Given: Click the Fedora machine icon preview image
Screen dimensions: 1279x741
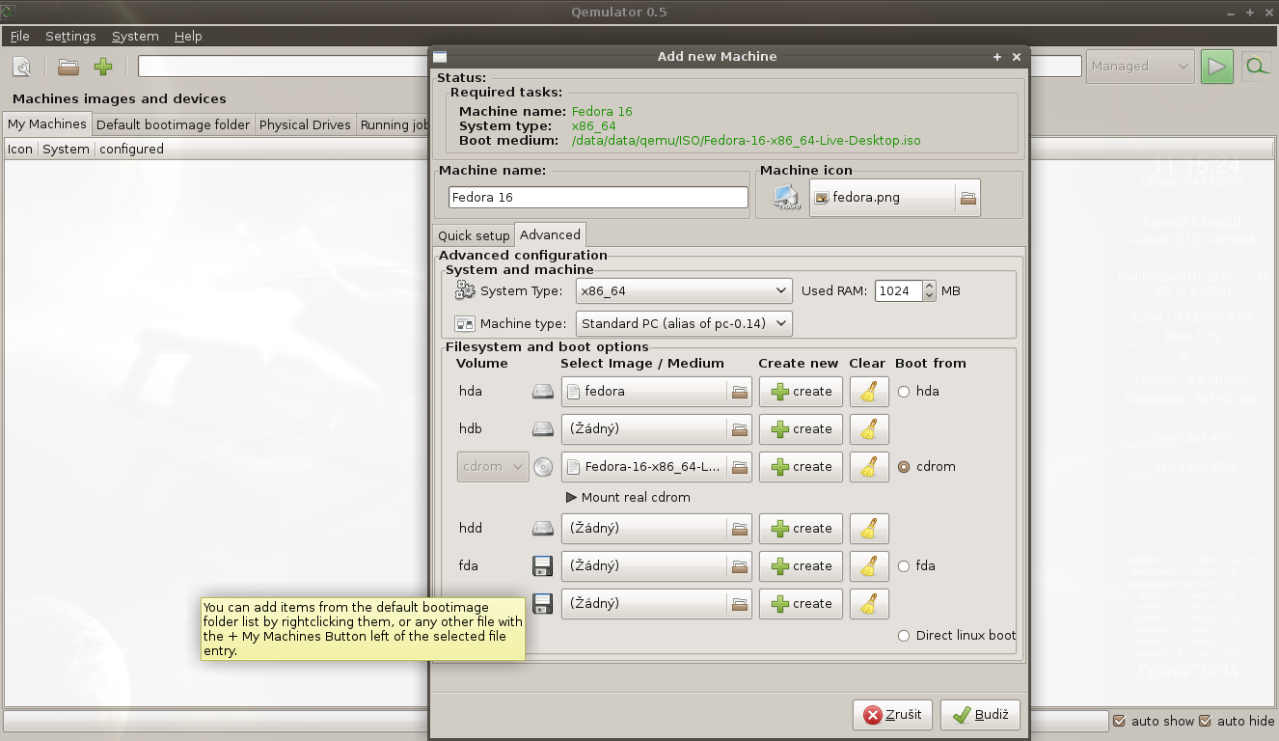Looking at the screenshot, I should point(787,198).
